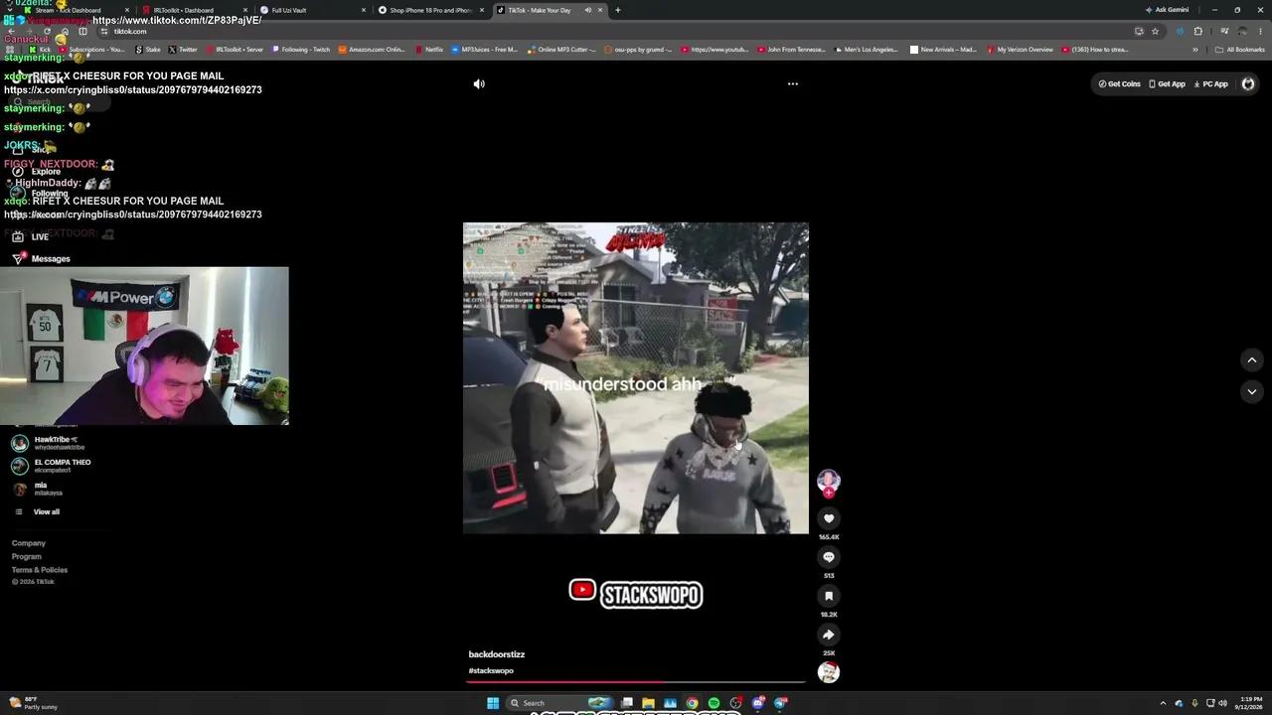Open the Twitter bookmark
The width and height of the screenshot is (1272, 715).
coord(183,50)
